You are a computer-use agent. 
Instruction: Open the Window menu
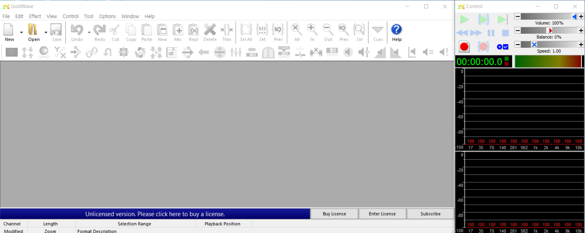(130, 16)
